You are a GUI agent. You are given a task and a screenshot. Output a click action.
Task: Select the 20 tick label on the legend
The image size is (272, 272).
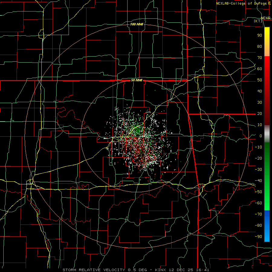260,113
